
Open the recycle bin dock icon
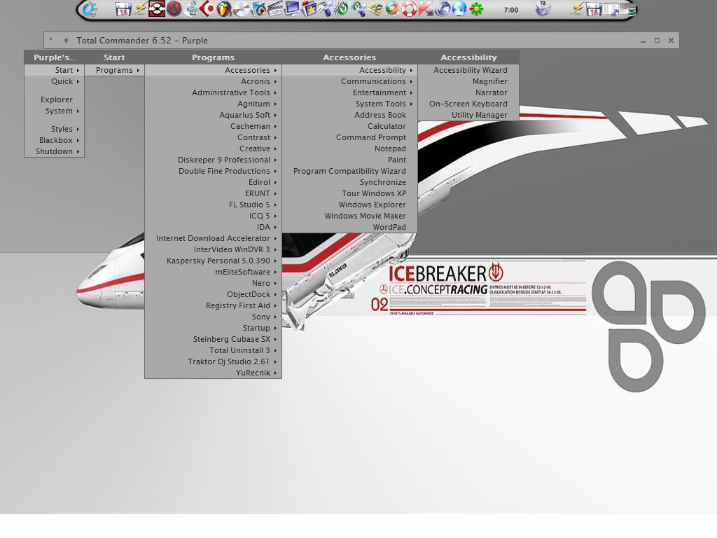click(x=543, y=9)
